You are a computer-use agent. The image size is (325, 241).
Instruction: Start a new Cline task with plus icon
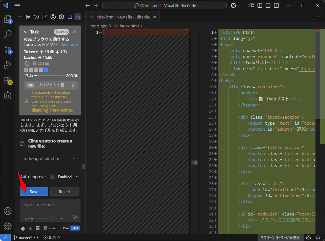[x=20, y=17]
